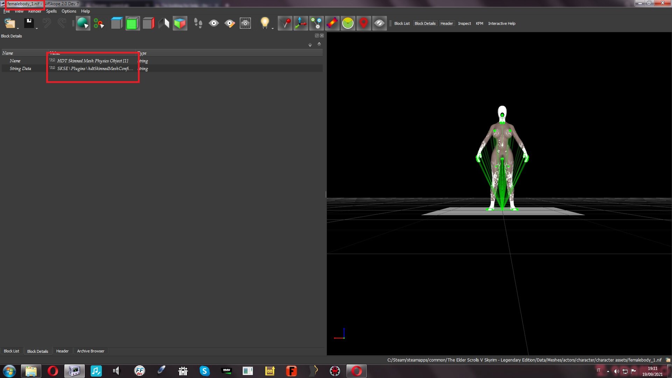Click Interactive Help in the toolbar
The height and width of the screenshot is (378, 672).
(x=502, y=23)
